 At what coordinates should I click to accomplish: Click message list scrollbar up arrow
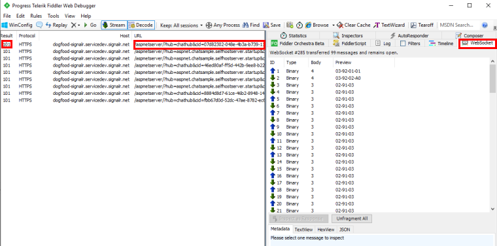492,61
